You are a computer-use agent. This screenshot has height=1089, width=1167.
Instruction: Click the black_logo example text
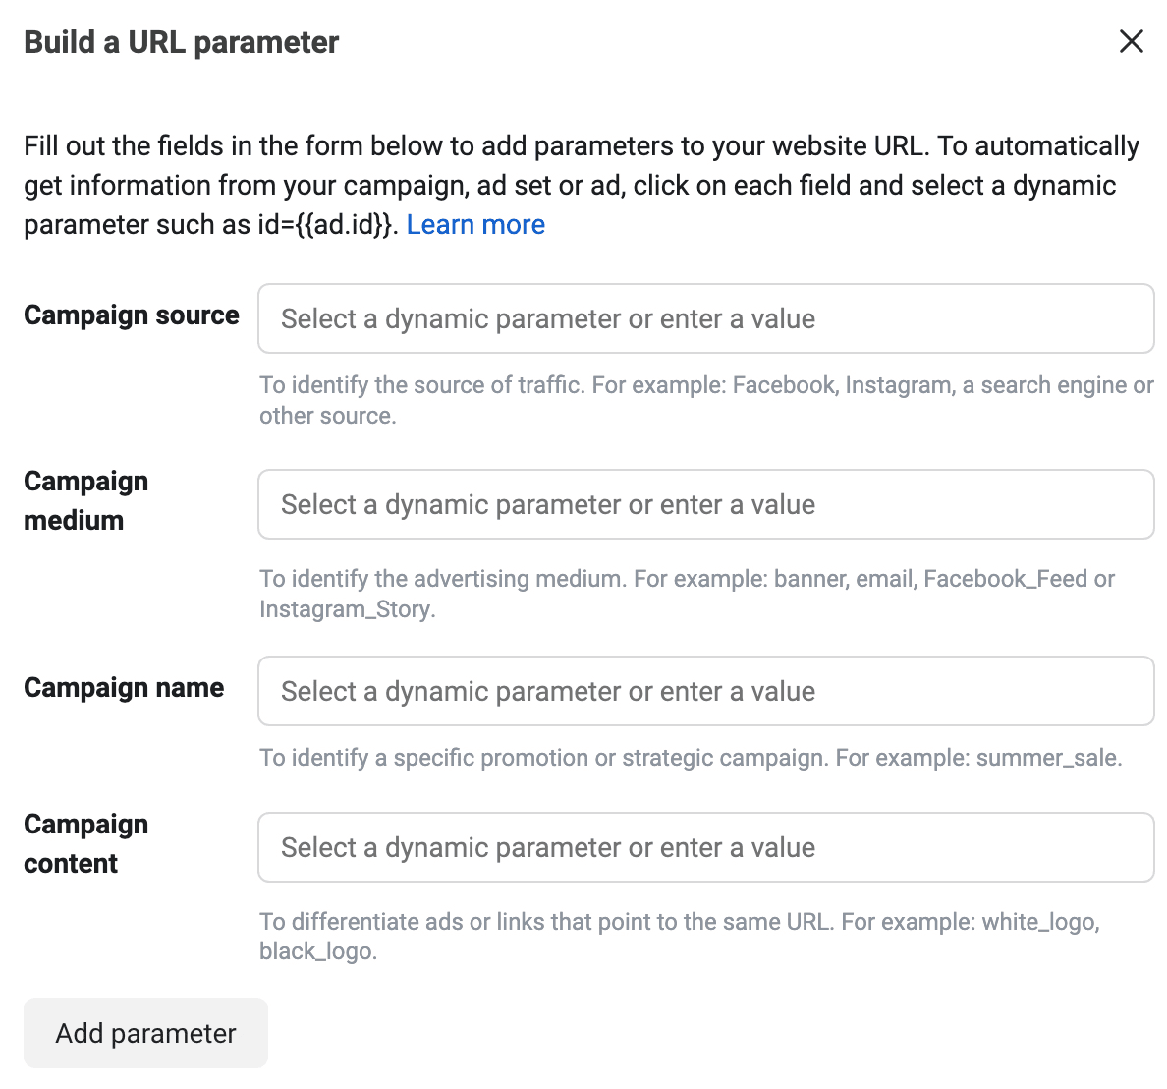(315, 951)
